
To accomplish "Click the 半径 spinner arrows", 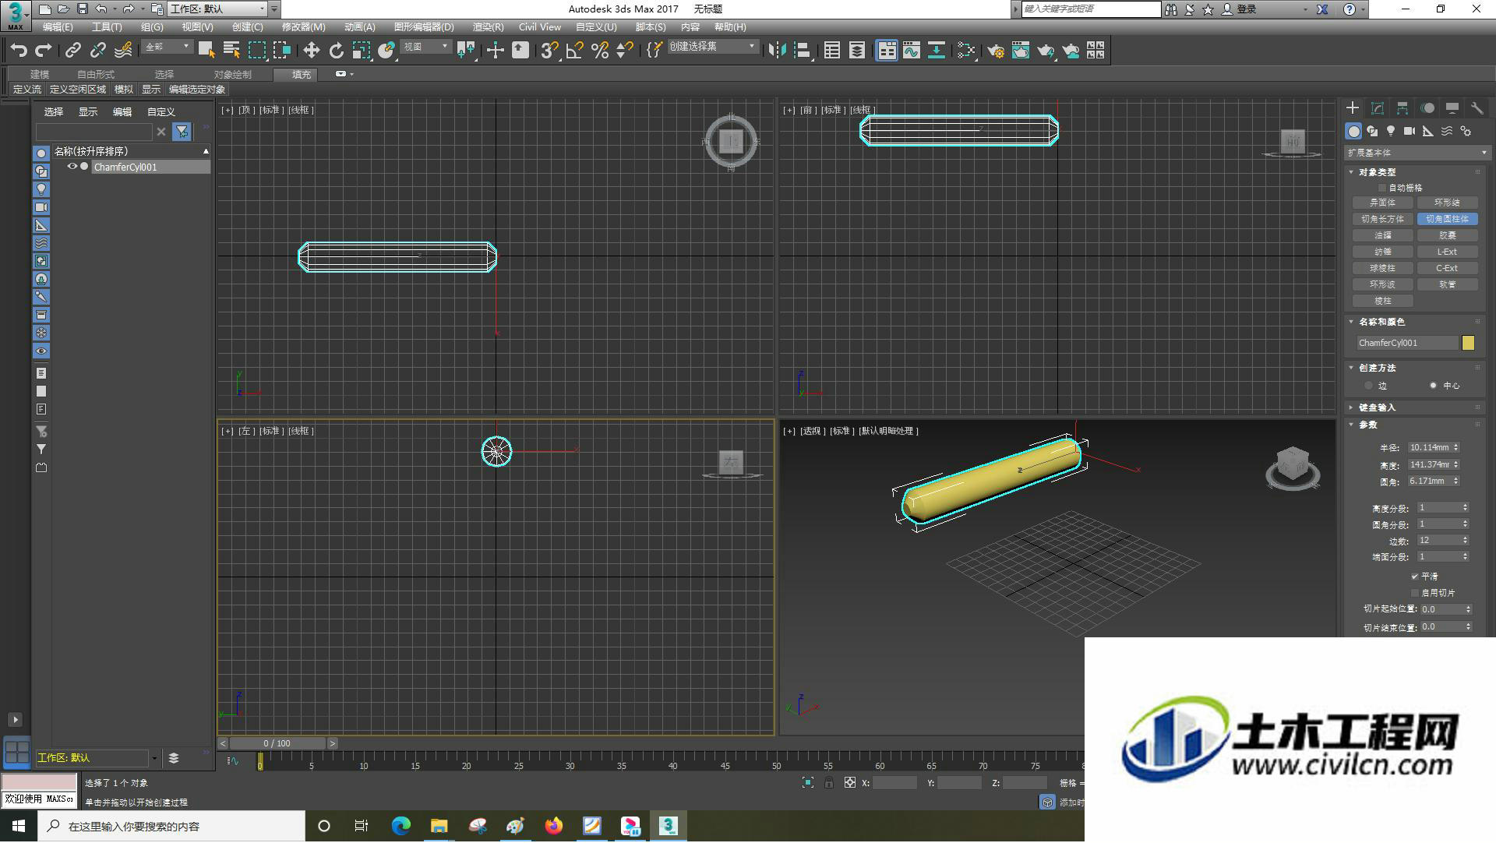I will click(1455, 448).
